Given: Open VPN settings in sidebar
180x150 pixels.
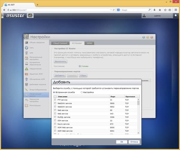Looking at the screenshot, I should [x=36, y=53].
